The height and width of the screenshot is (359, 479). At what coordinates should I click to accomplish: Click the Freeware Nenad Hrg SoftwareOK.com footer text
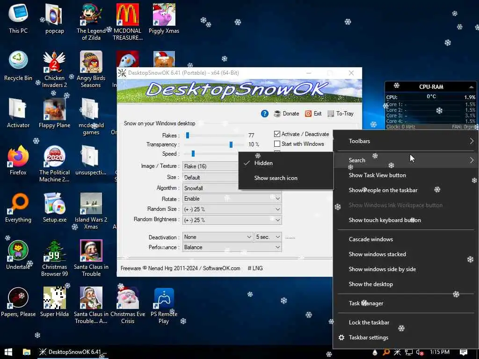[x=180, y=268]
